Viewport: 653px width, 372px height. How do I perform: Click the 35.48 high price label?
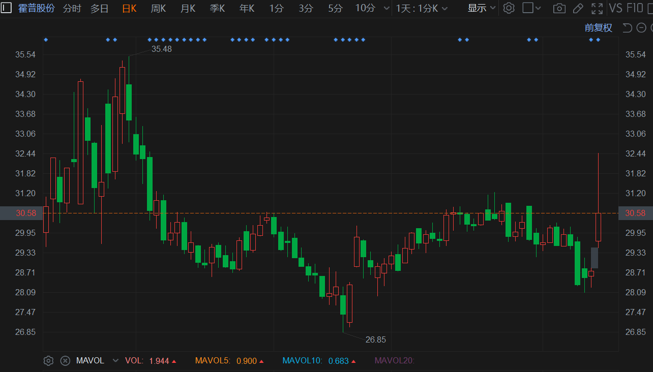(x=162, y=49)
